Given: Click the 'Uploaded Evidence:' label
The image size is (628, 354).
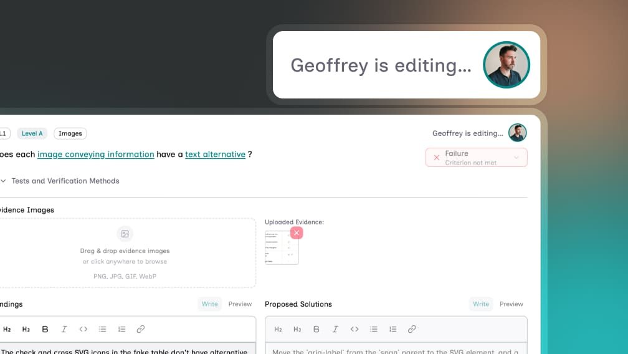Looking at the screenshot, I should click(x=294, y=222).
